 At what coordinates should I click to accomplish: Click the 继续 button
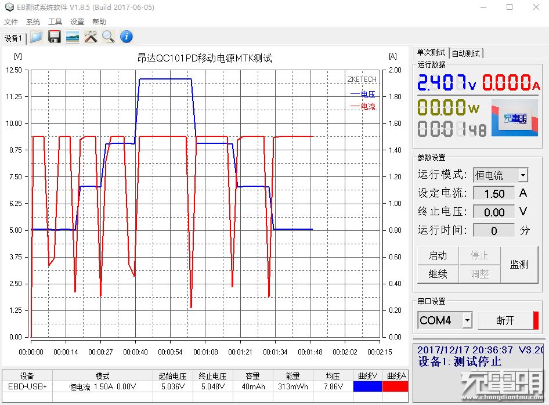click(x=438, y=274)
